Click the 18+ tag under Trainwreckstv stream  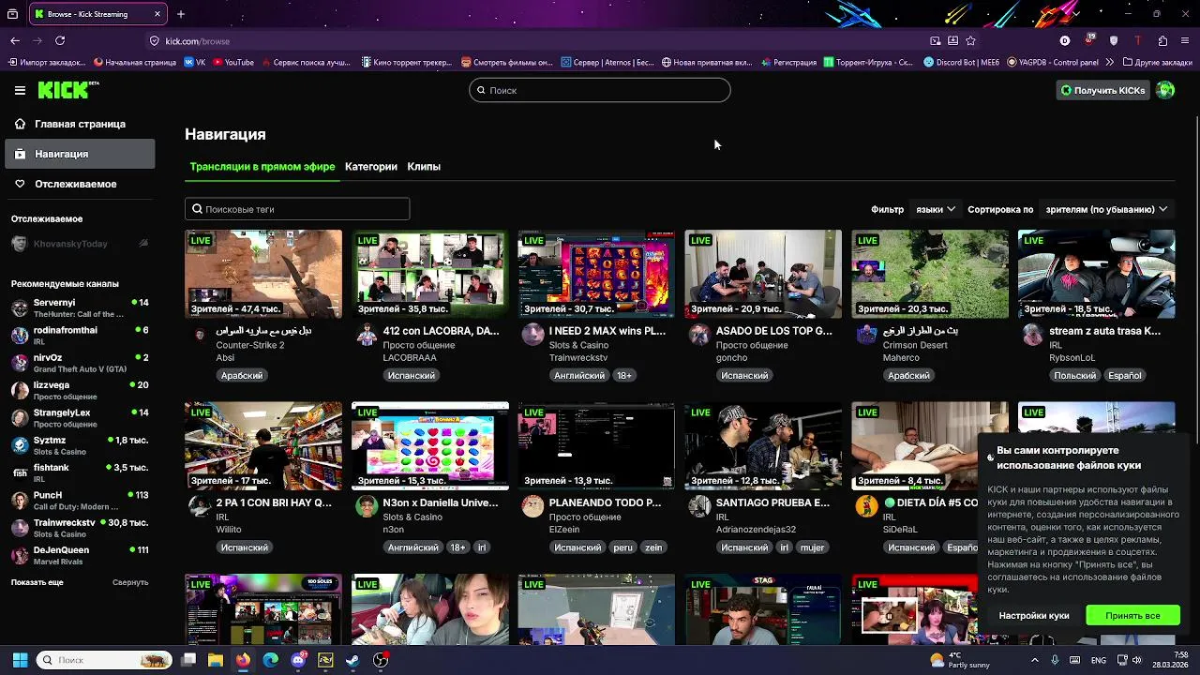pyautogui.click(x=624, y=375)
